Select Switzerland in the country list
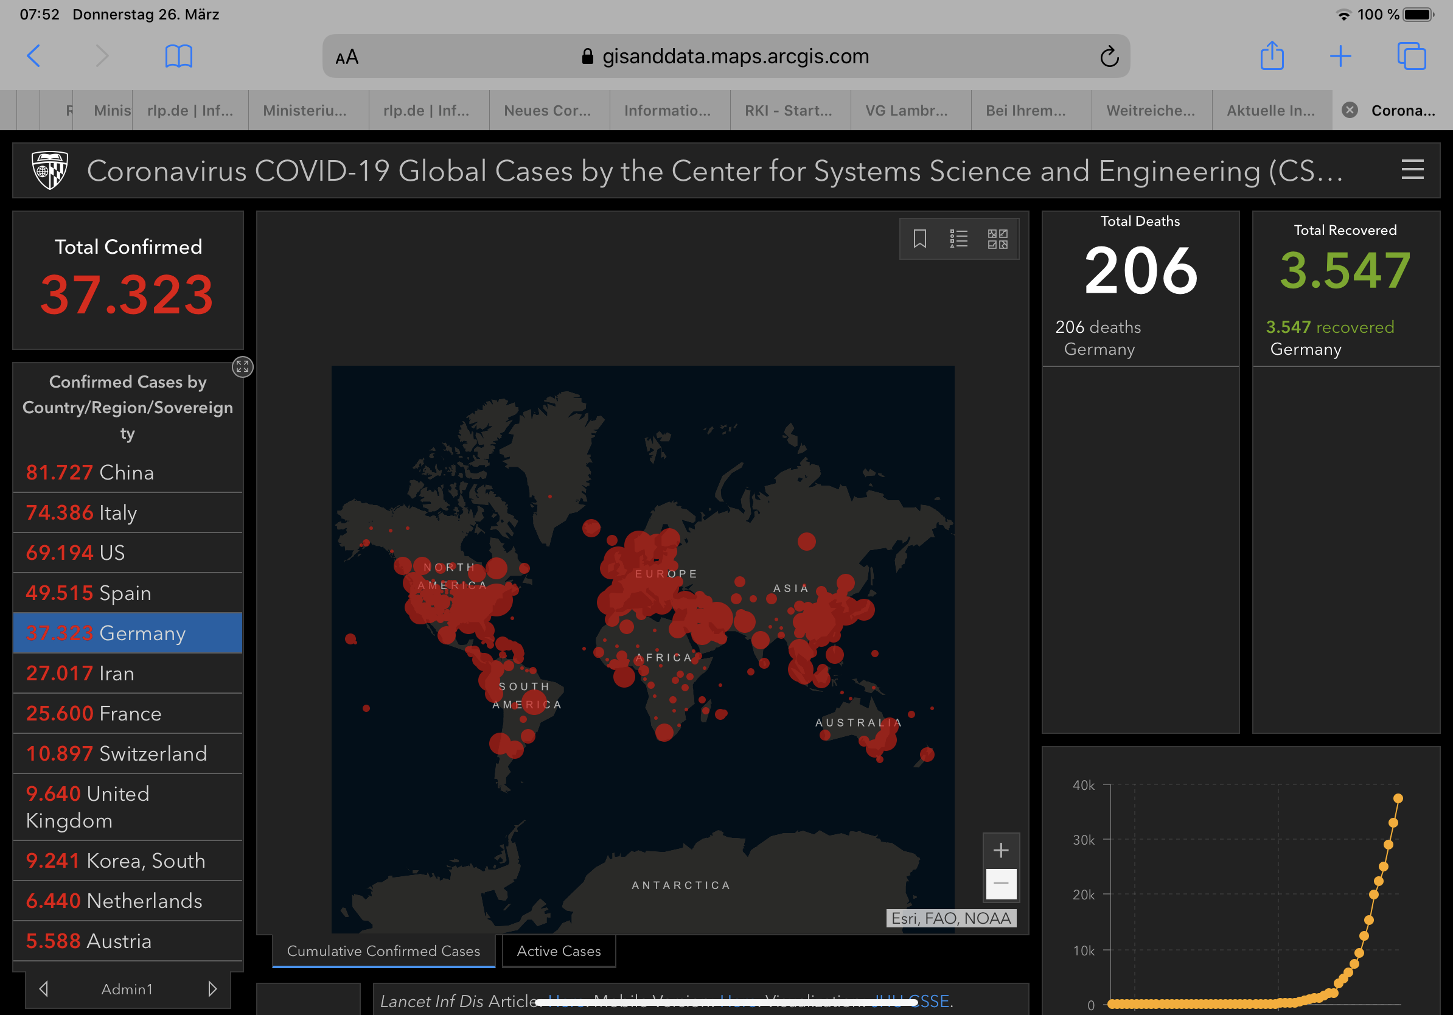This screenshot has height=1015, width=1453. 128,754
